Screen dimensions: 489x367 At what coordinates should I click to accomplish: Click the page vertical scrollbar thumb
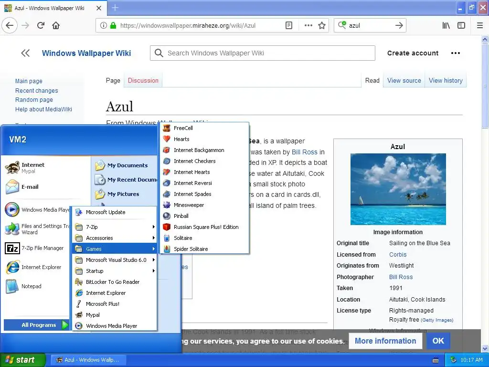[484, 86]
